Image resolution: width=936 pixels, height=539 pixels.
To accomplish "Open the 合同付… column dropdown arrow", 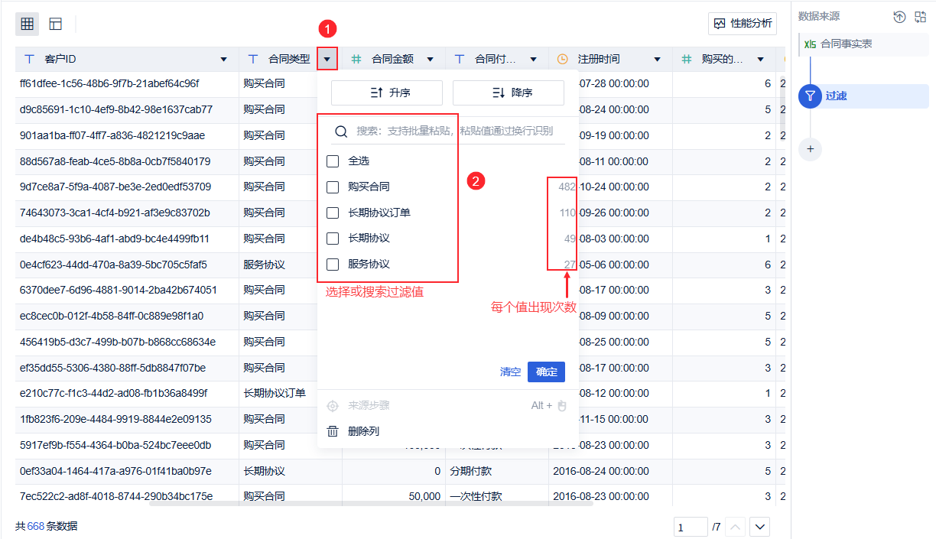I will (x=534, y=60).
